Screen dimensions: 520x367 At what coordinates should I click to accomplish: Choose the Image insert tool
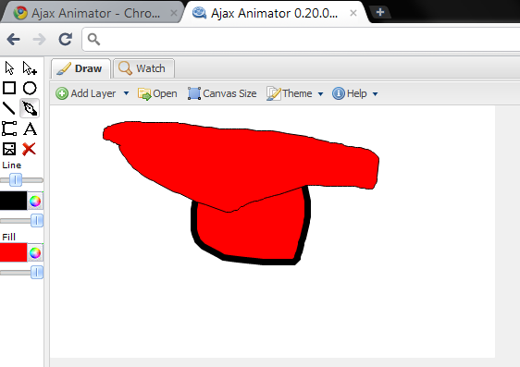click(9, 149)
